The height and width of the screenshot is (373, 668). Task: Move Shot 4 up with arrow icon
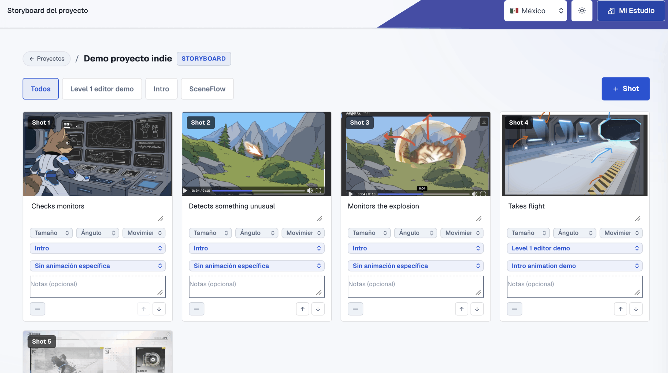pyautogui.click(x=621, y=309)
